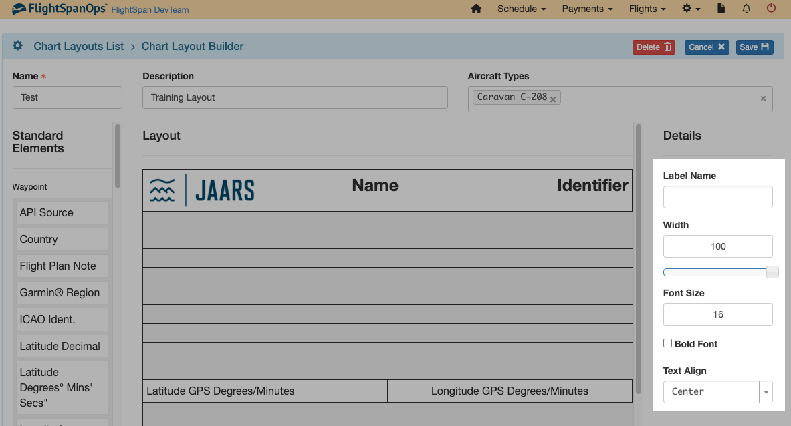The width and height of the screenshot is (791, 426).
Task: Click the Chart Layout Builder breadcrumb
Action: [192, 46]
